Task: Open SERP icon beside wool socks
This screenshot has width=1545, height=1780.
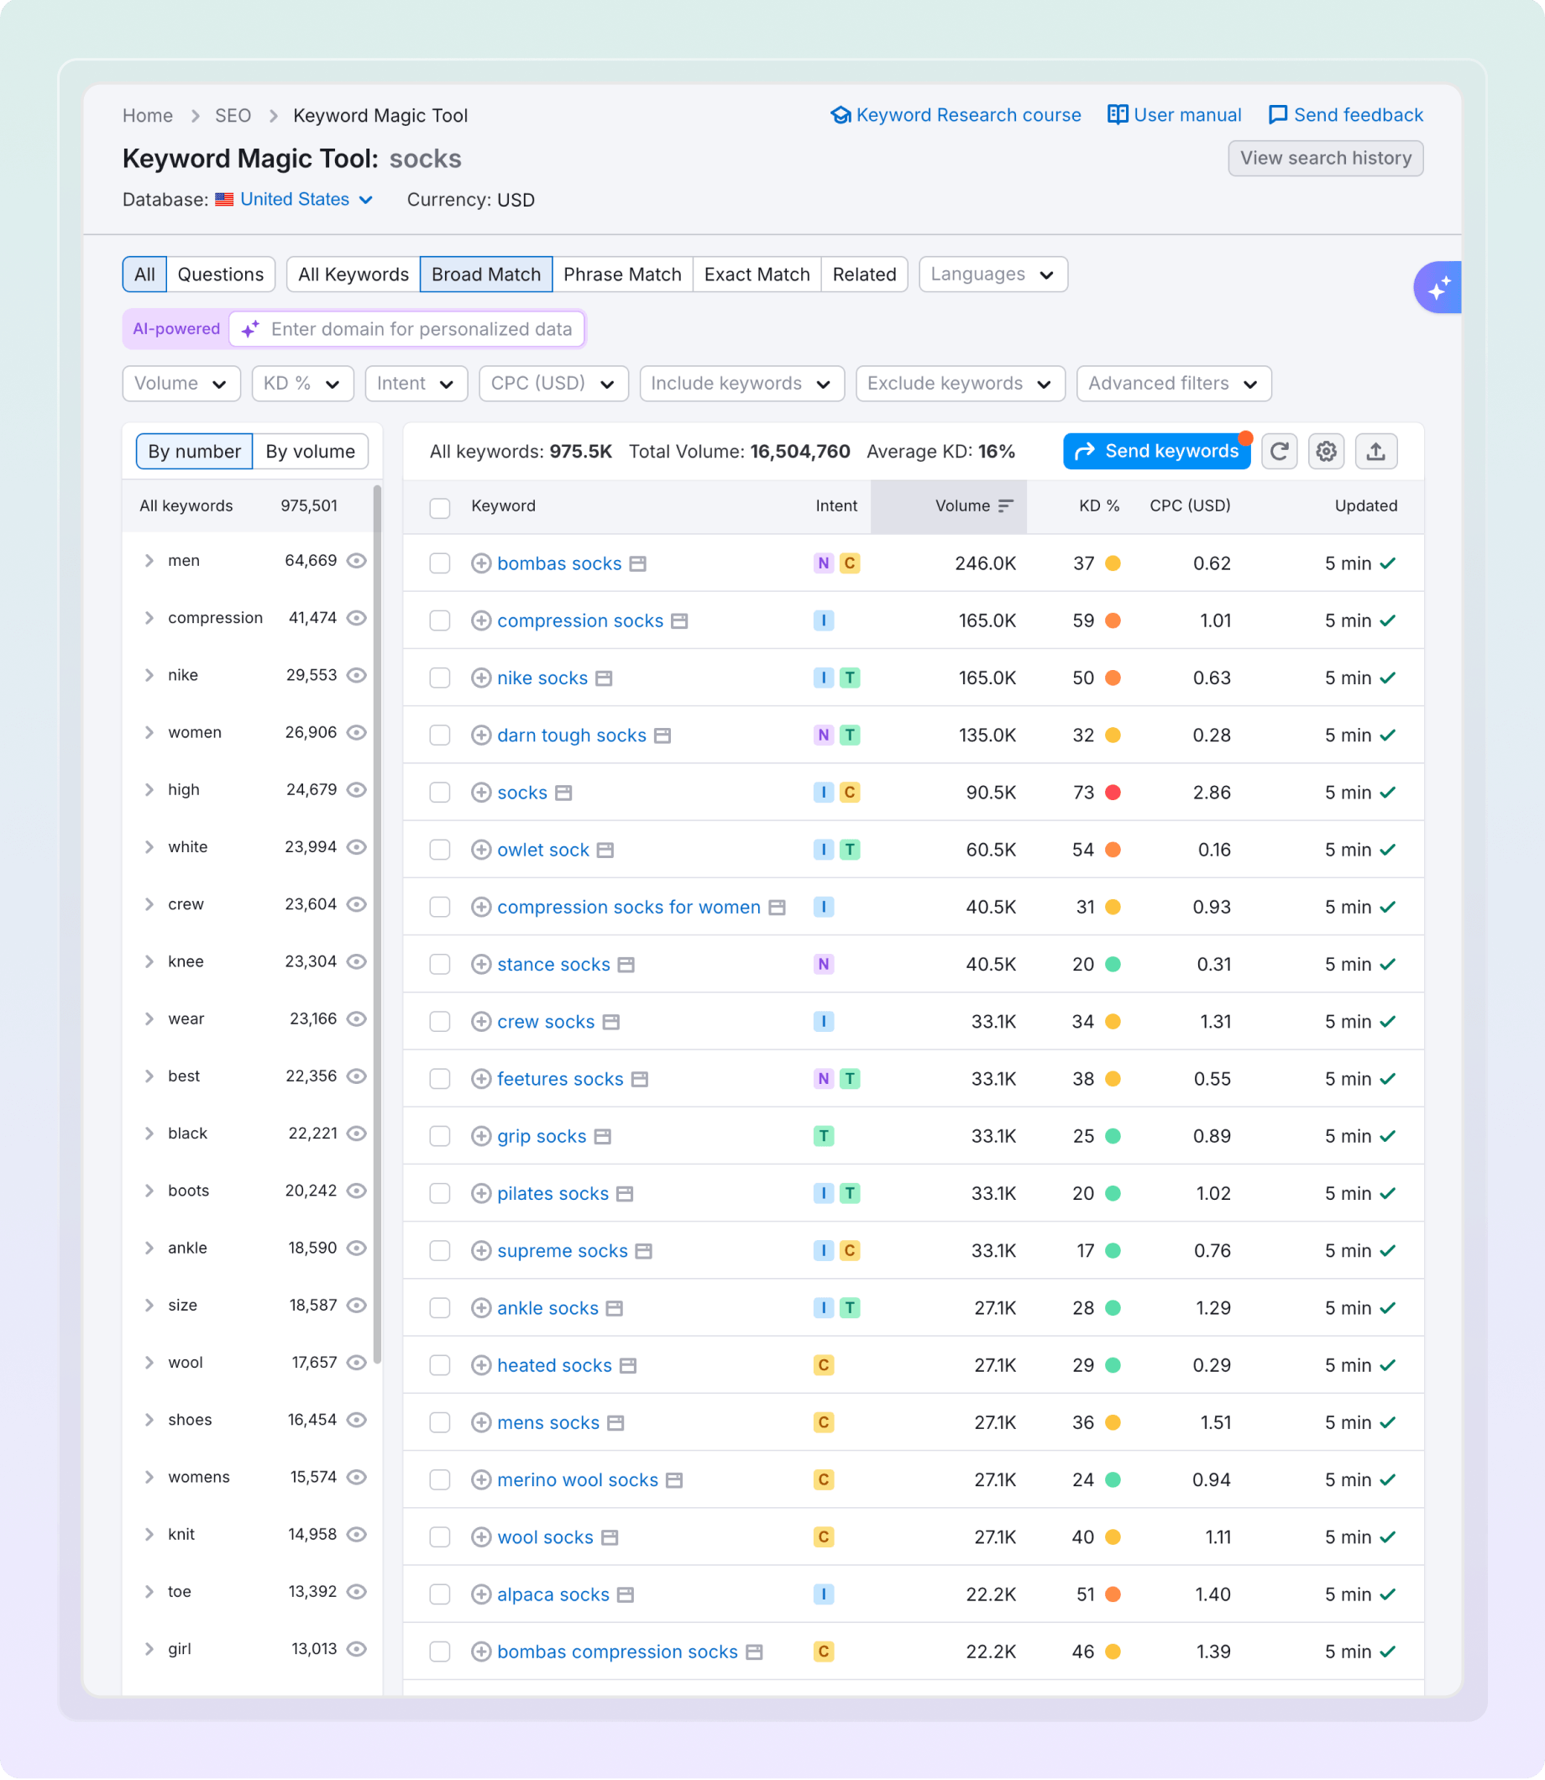Action: coord(610,1538)
